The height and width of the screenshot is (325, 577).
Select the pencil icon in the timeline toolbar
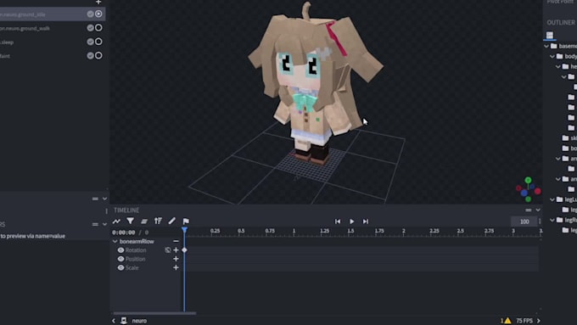(x=172, y=221)
